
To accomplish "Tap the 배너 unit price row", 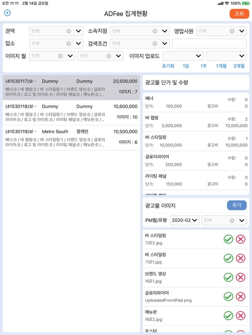I will pos(196,102).
